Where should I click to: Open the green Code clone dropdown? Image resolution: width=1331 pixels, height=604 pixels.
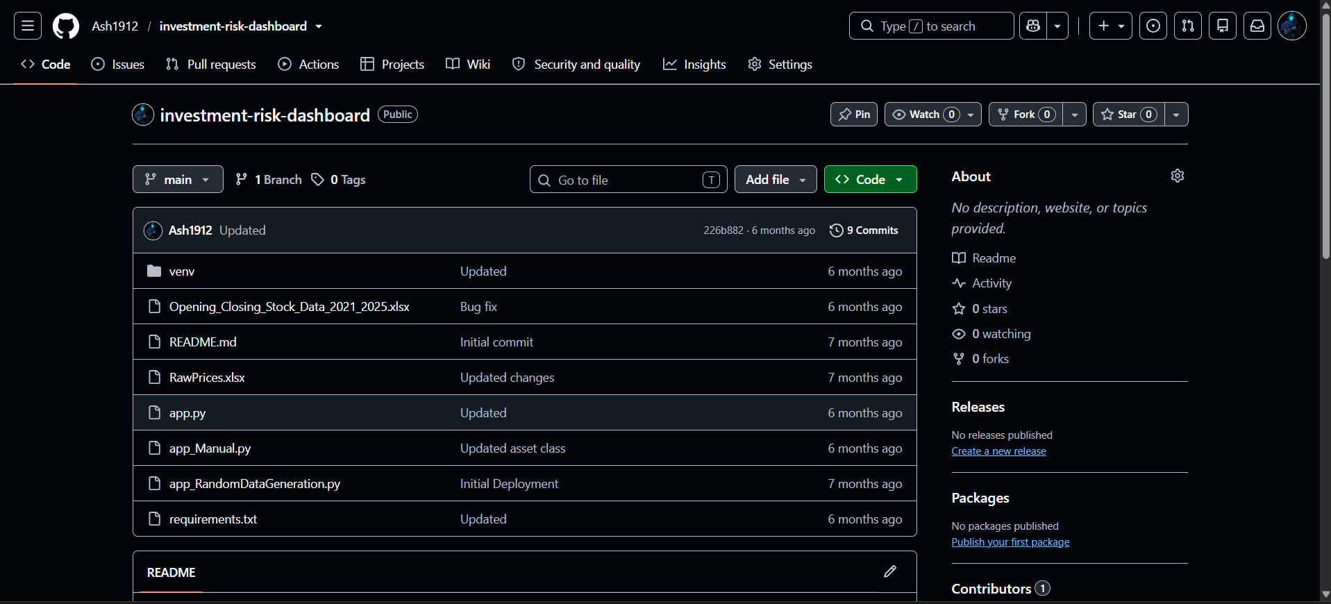point(870,179)
